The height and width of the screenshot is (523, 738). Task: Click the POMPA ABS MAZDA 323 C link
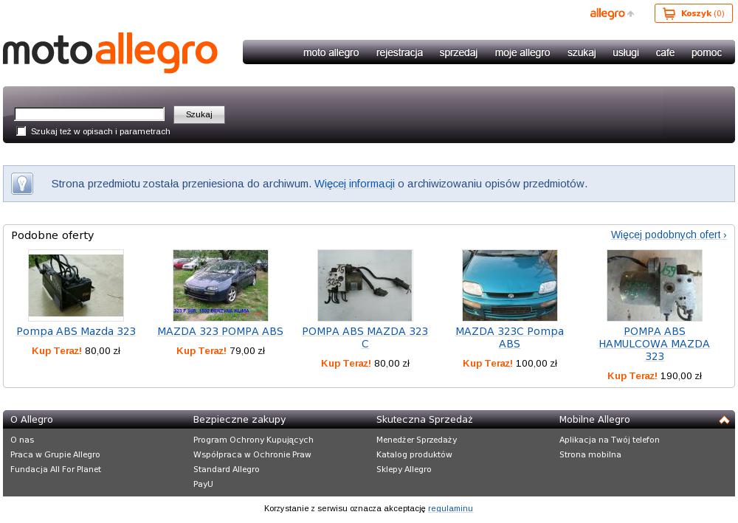(x=365, y=338)
